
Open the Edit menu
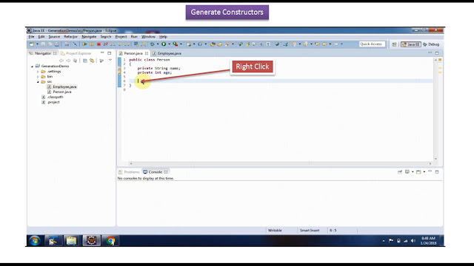41,36
